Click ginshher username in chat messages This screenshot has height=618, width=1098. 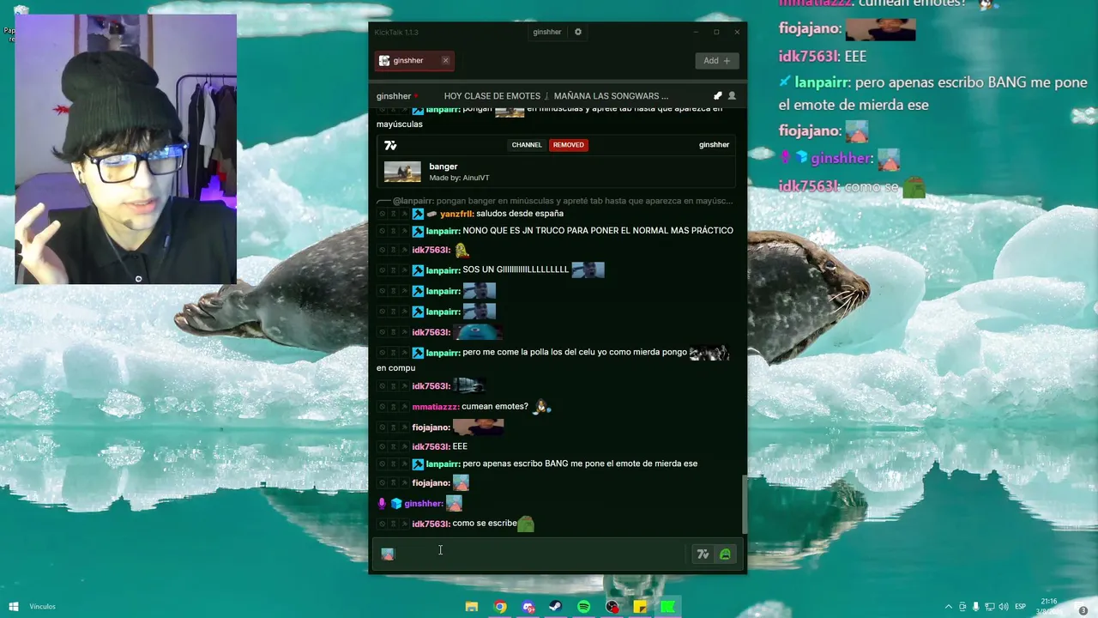tap(424, 504)
